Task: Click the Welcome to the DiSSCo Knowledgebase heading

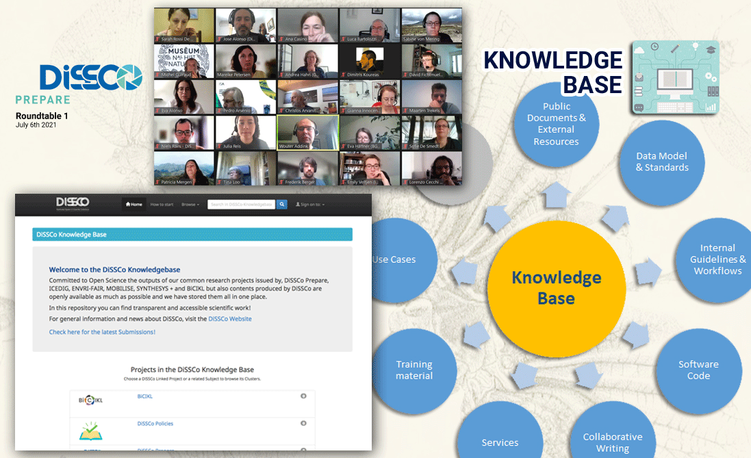Action: (x=114, y=270)
